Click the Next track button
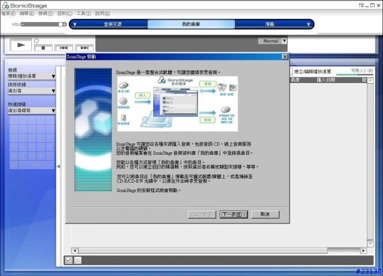The width and height of the screenshot is (383, 276). pos(84,48)
